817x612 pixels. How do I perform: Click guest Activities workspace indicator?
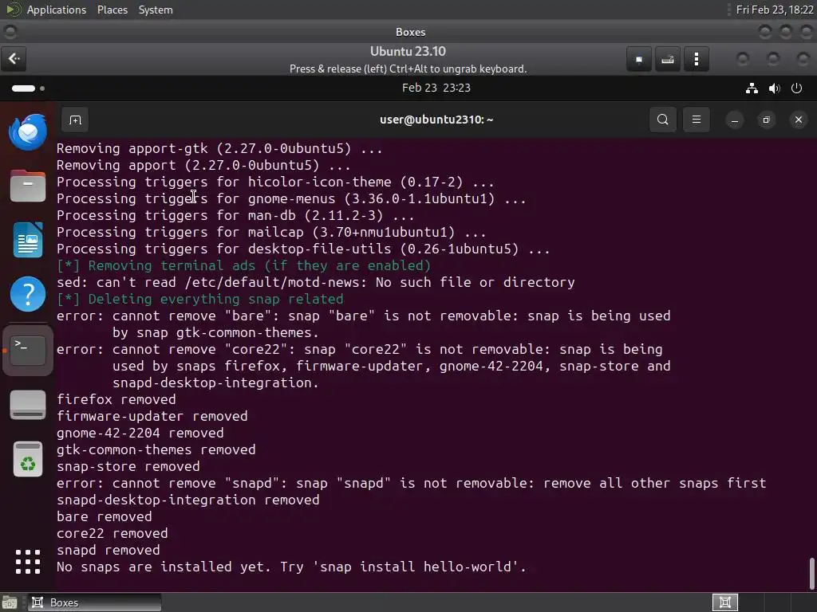coord(28,88)
